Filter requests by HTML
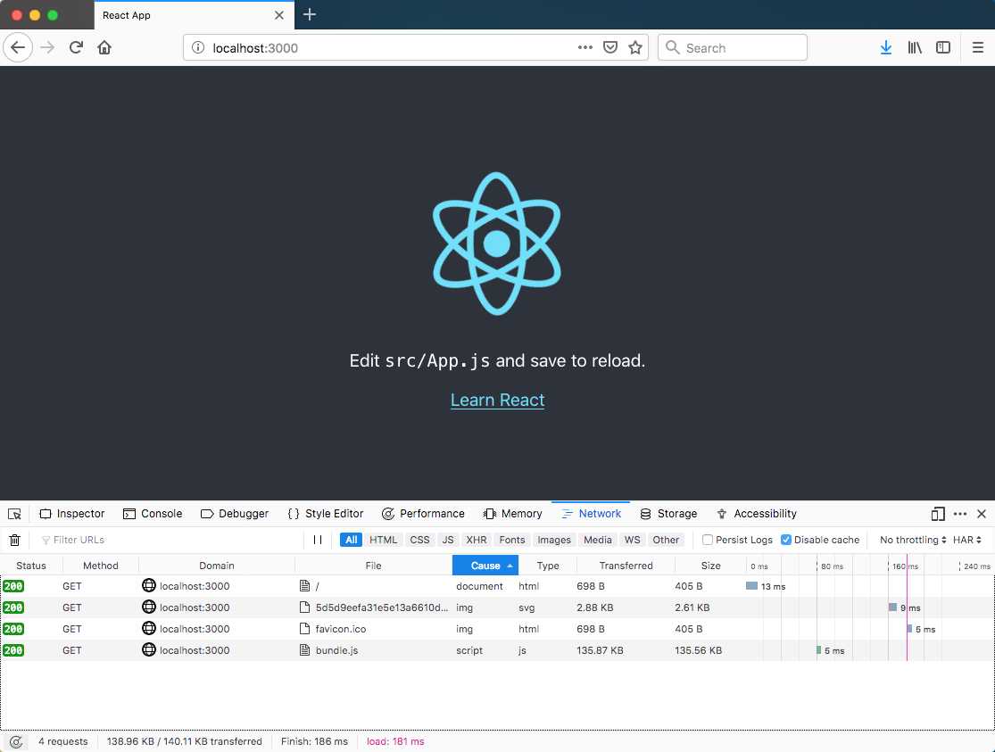995x752 pixels. pos(384,540)
